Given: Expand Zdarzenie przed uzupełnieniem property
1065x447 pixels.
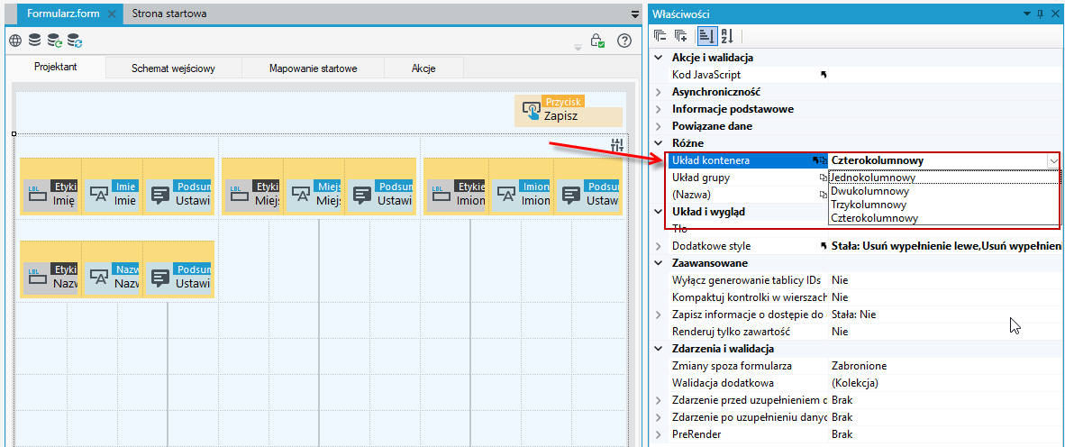Looking at the screenshot, I should pos(658,399).
